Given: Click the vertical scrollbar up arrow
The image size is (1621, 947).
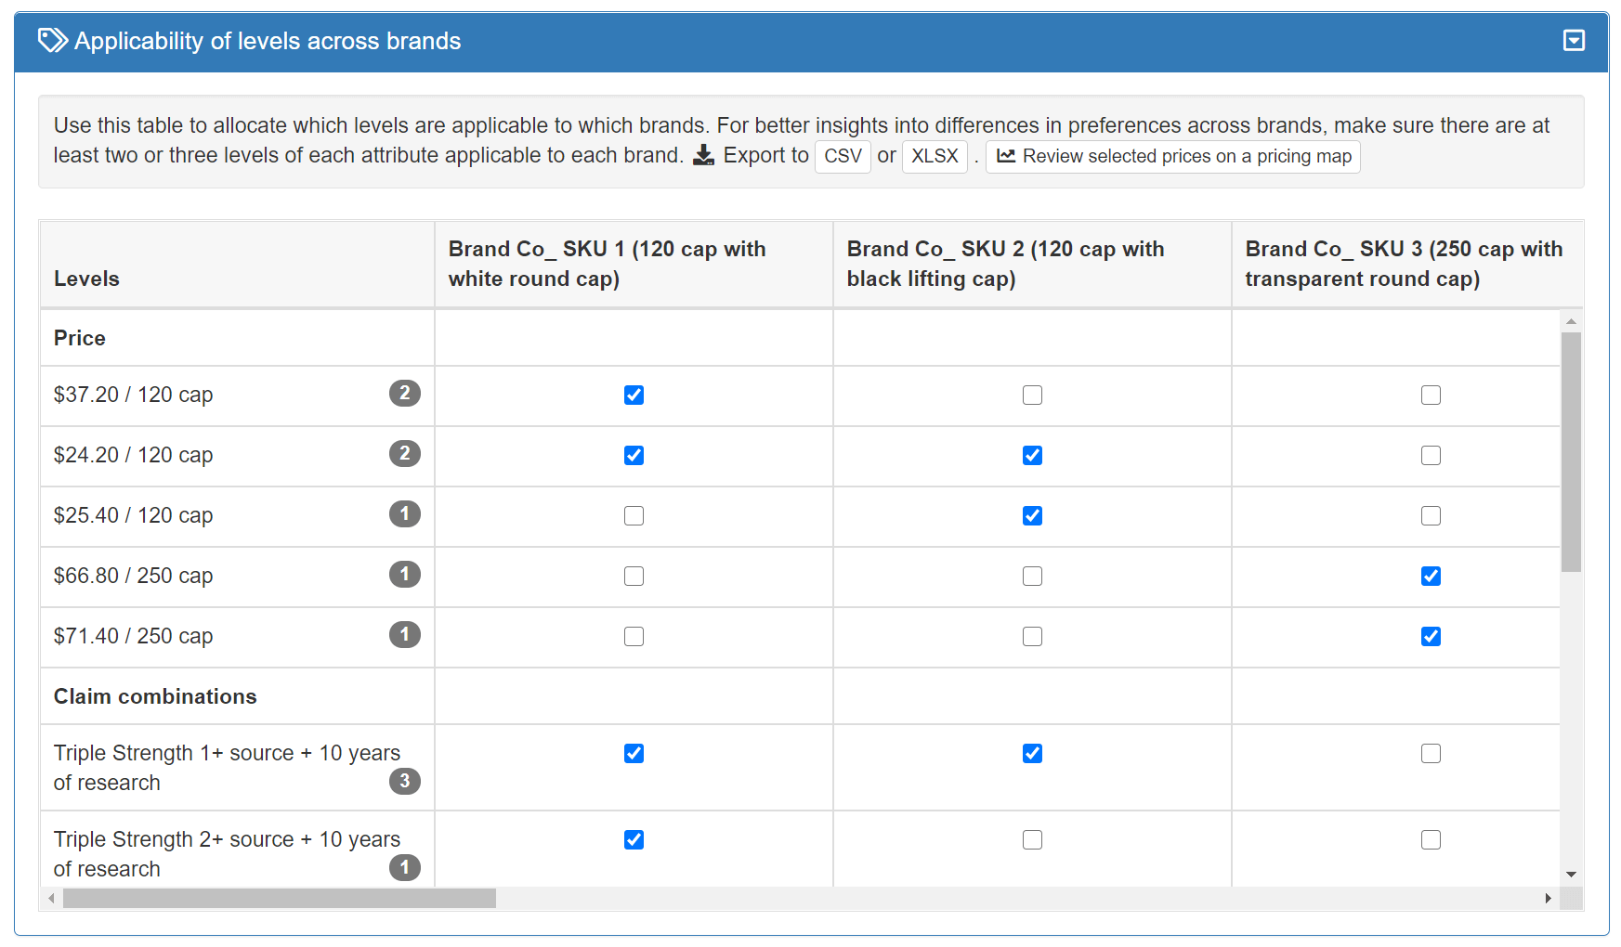Looking at the screenshot, I should (x=1571, y=321).
